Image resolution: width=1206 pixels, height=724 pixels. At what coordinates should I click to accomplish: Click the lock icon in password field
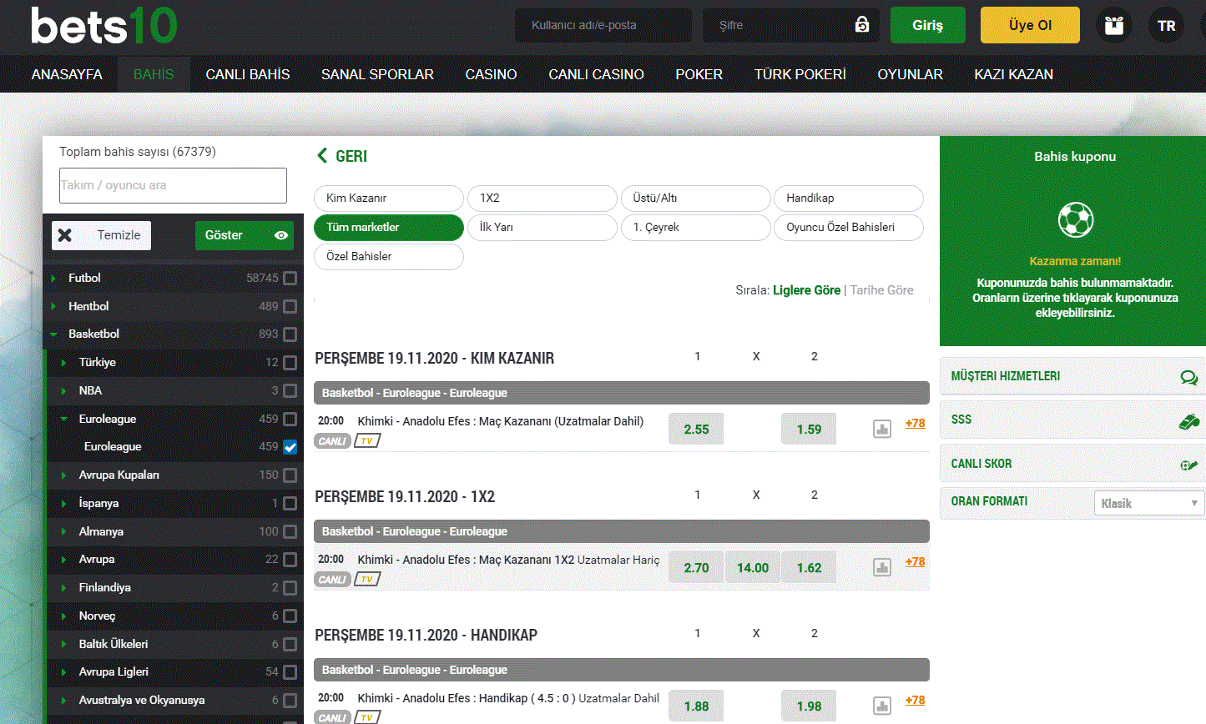click(862, 25)
